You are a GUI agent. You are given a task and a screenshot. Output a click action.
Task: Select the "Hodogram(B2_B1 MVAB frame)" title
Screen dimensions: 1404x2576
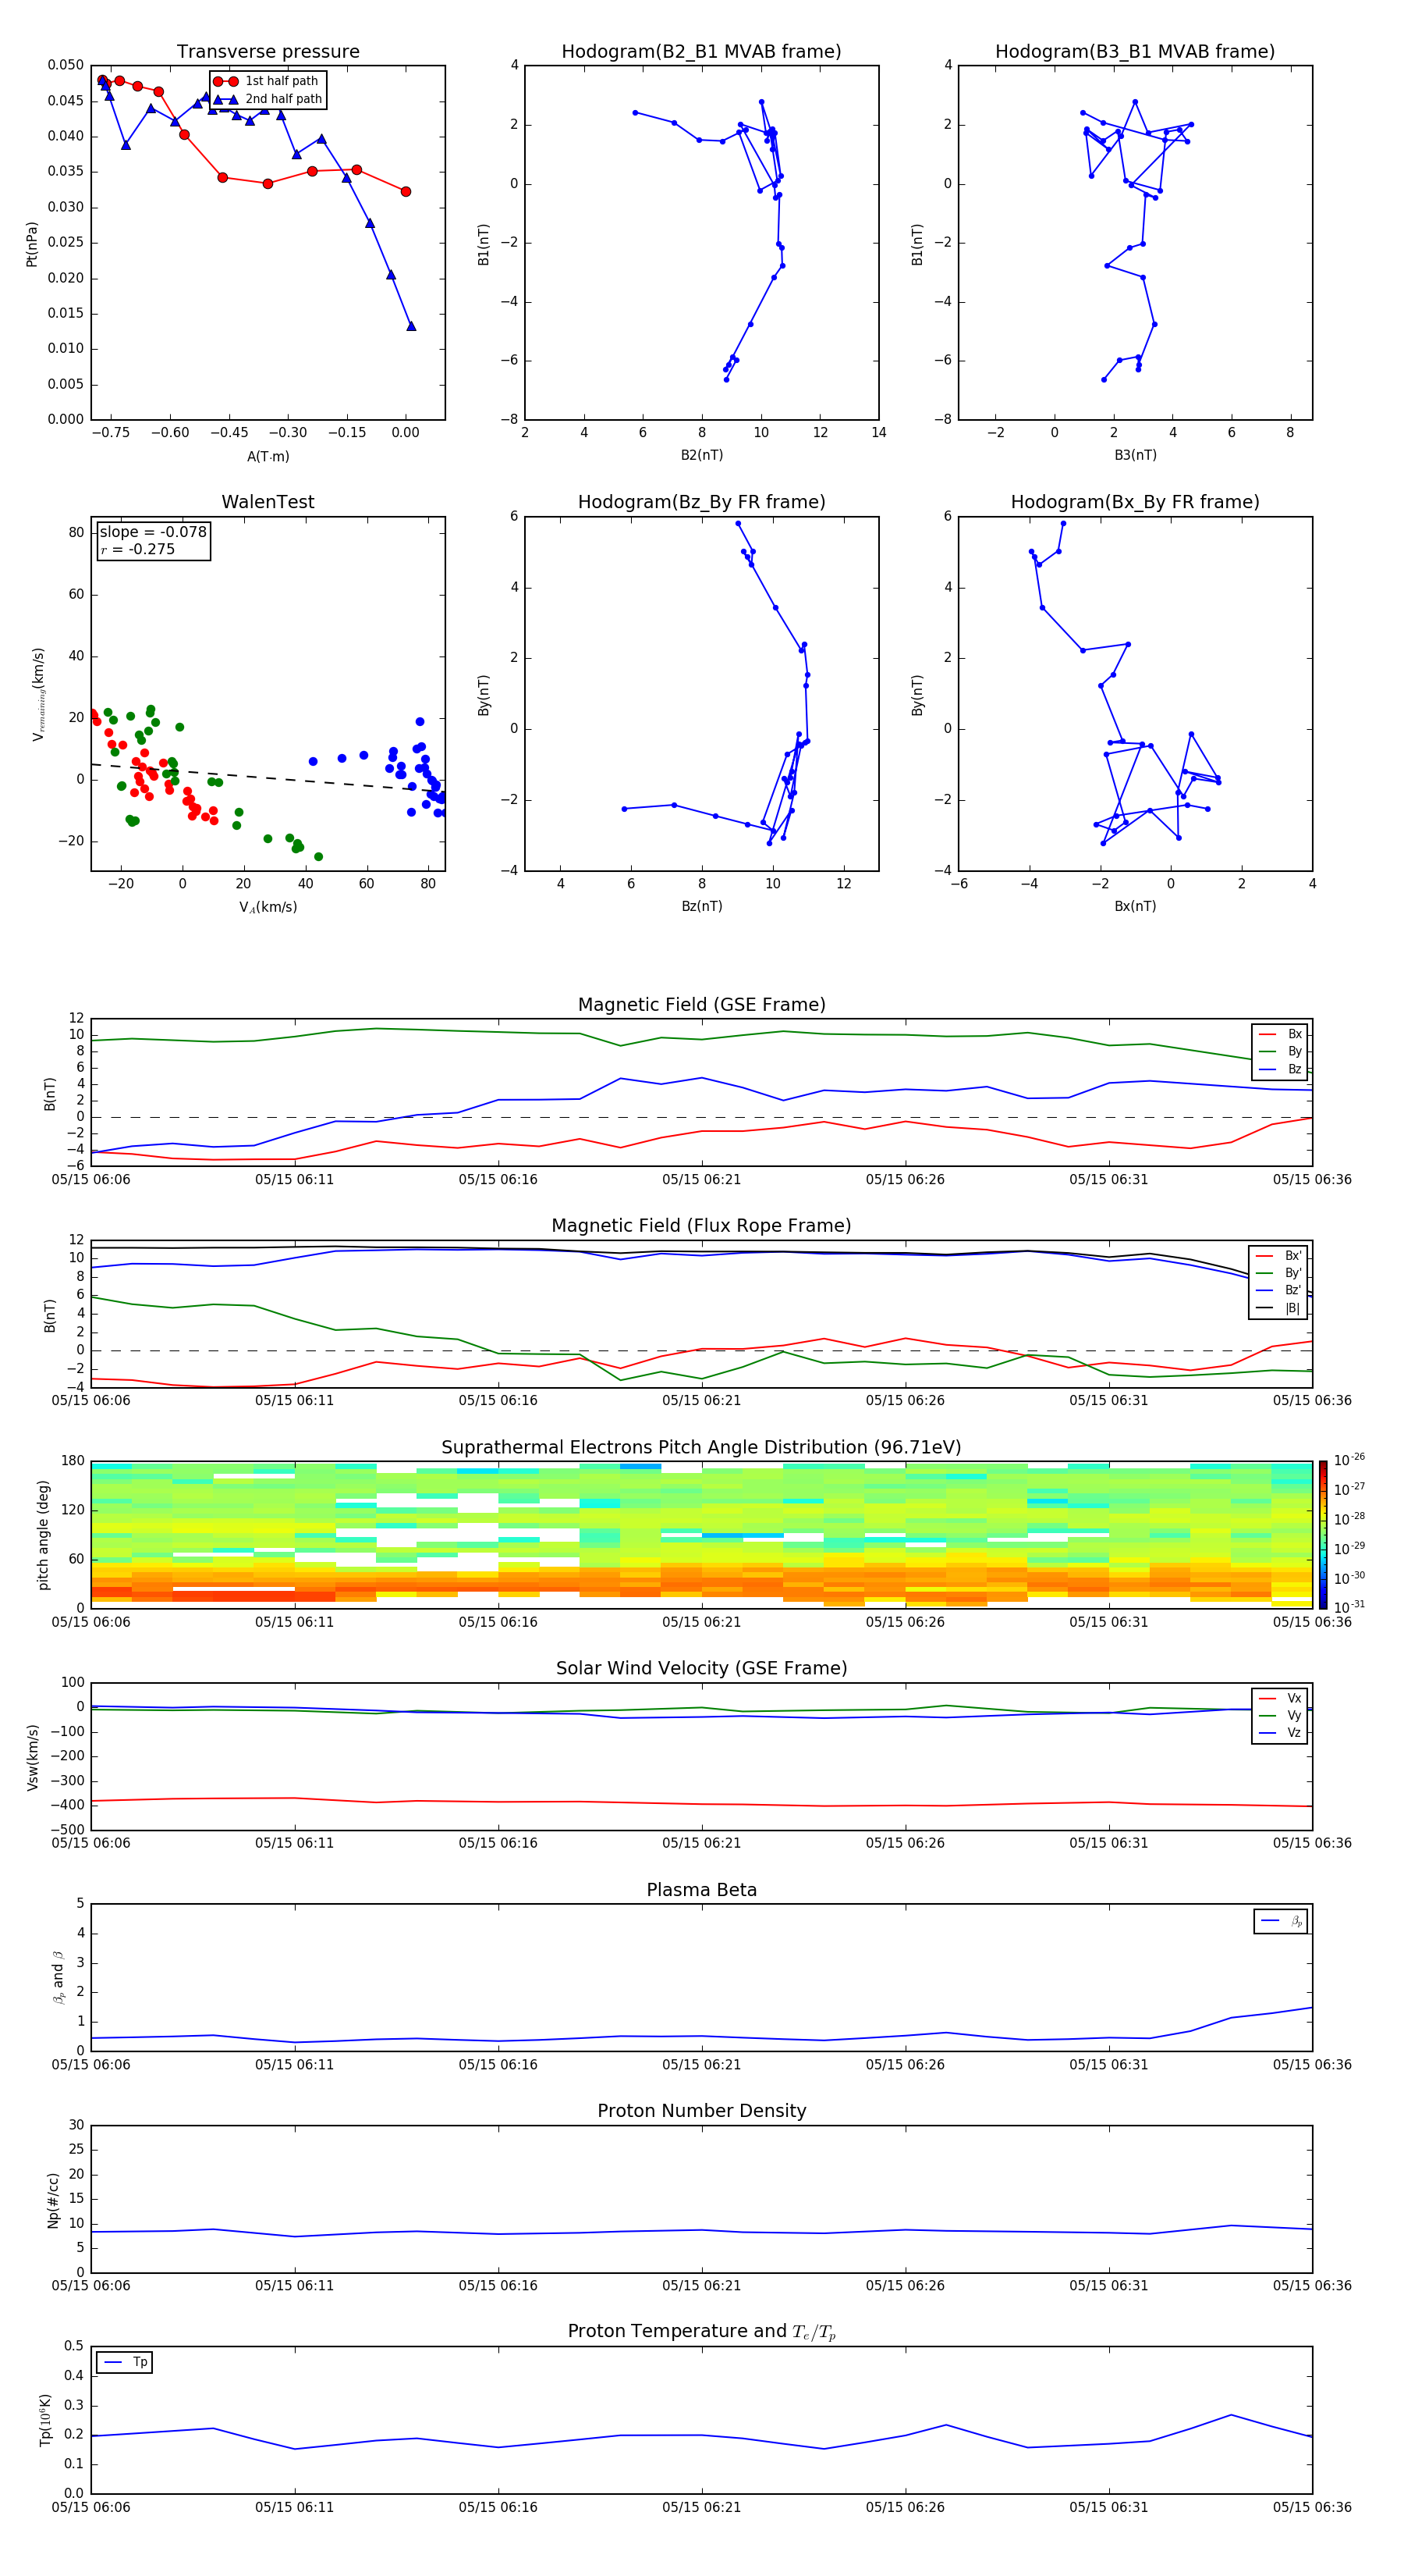(x=701, y=52)
